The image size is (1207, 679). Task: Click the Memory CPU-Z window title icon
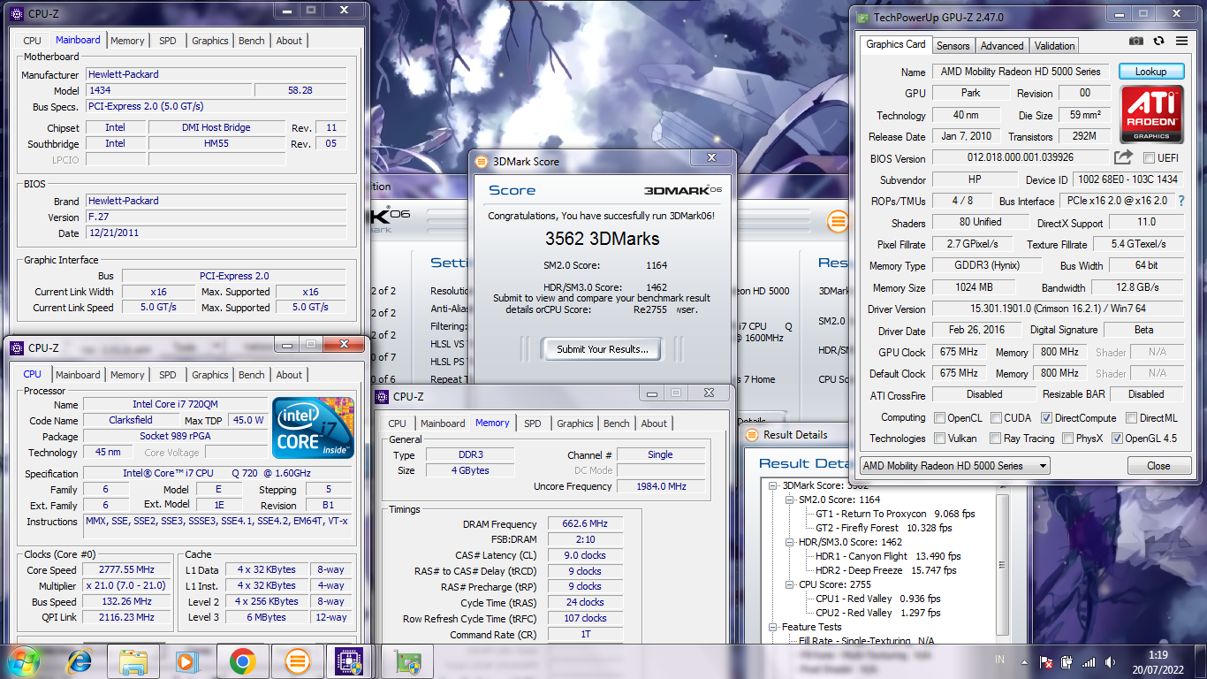point(383,397)
